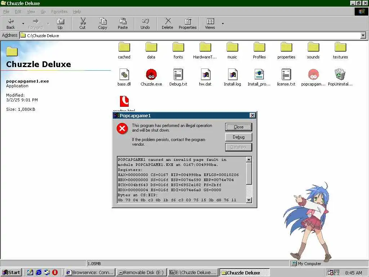
Task: Select the bass.dll file
Action: (x=124, y=77)
